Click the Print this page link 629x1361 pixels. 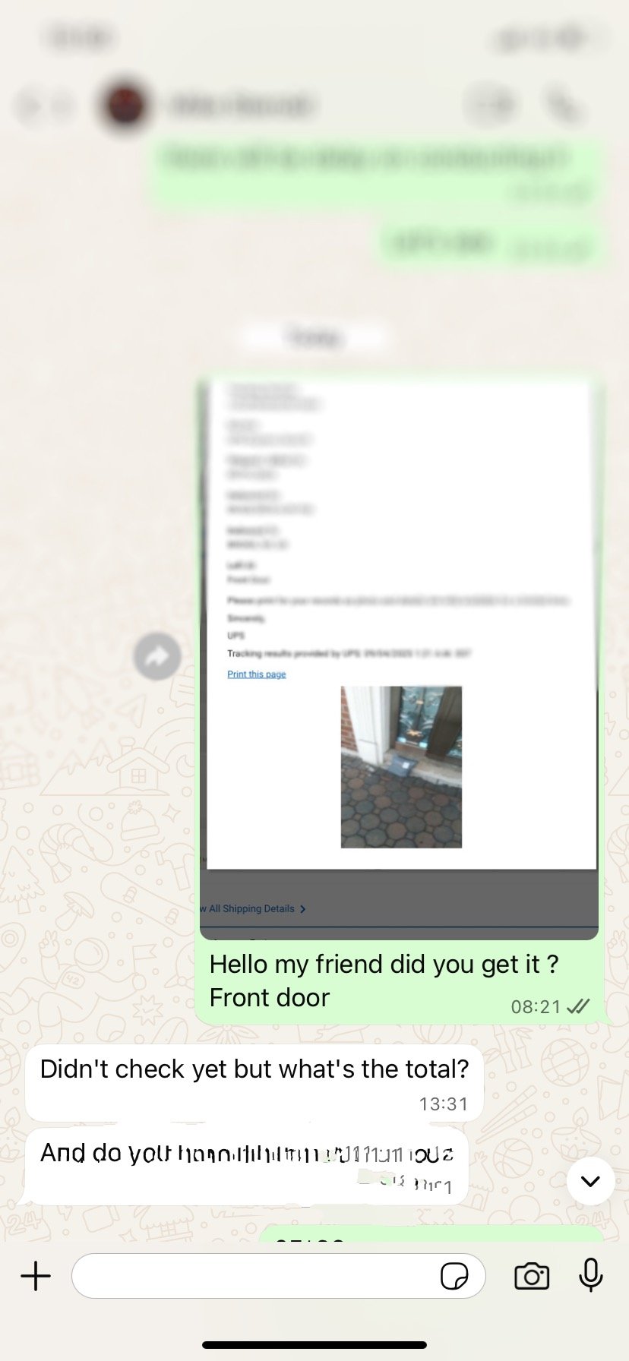point(257,674)
